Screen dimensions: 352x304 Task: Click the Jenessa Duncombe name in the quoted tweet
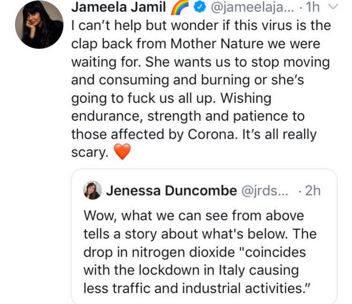tap(171, 191)
